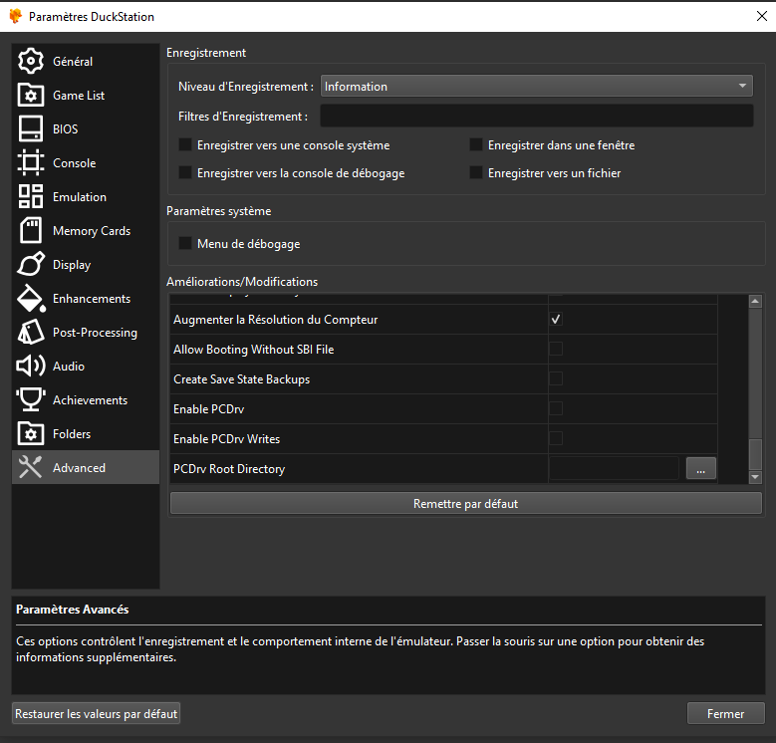The width and height of the screenshot is (776, 743).
Task: Browse for the PCDrv Root Directory
Action: click(700, 468)
